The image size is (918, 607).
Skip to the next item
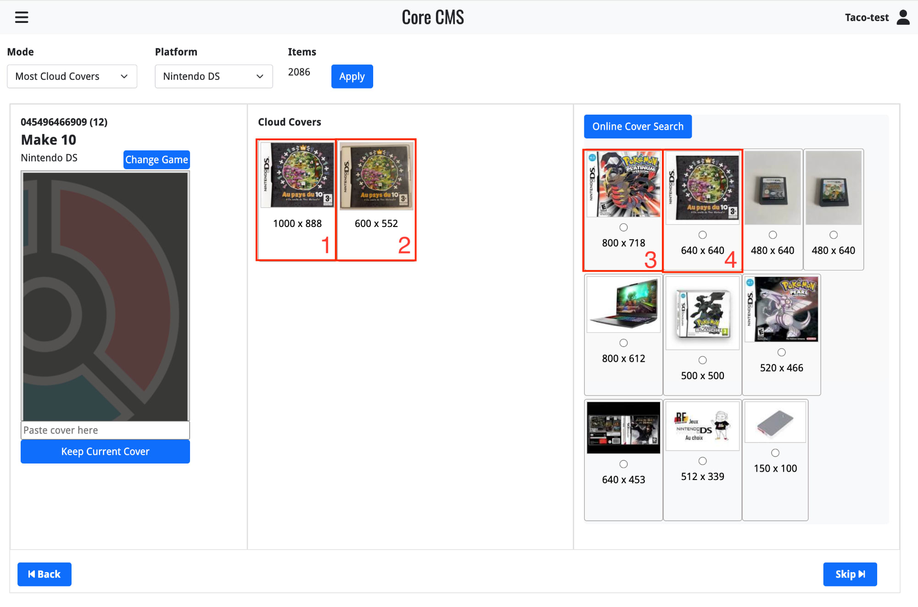point(850,574)
